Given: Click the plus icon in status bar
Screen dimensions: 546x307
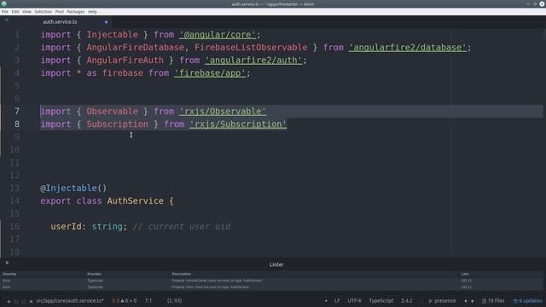Looking at the screenshot, I should pos(9,301).
